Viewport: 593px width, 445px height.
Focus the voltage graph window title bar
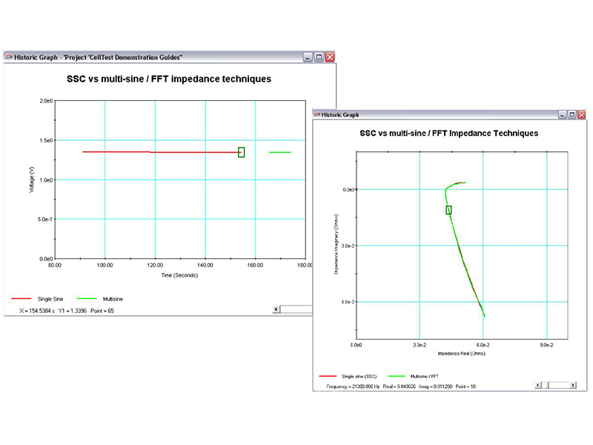(x=148, y=57)
